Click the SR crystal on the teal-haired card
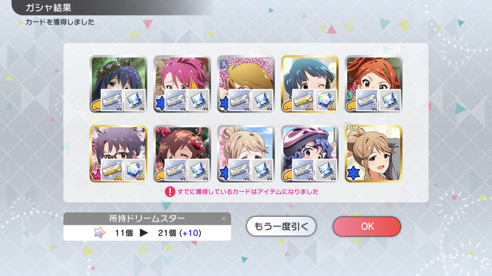 pyautogui.click(x=326, y=100)
